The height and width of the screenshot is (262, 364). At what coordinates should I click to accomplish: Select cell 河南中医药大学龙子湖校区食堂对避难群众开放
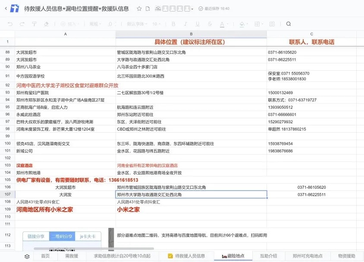click(x=65, y=85)
